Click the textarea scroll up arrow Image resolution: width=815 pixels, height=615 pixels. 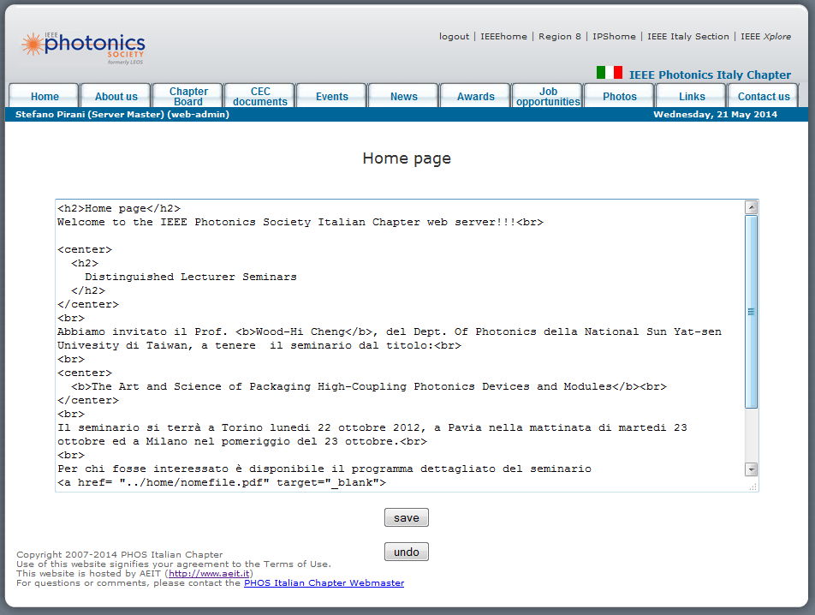[x=751, y=207]
